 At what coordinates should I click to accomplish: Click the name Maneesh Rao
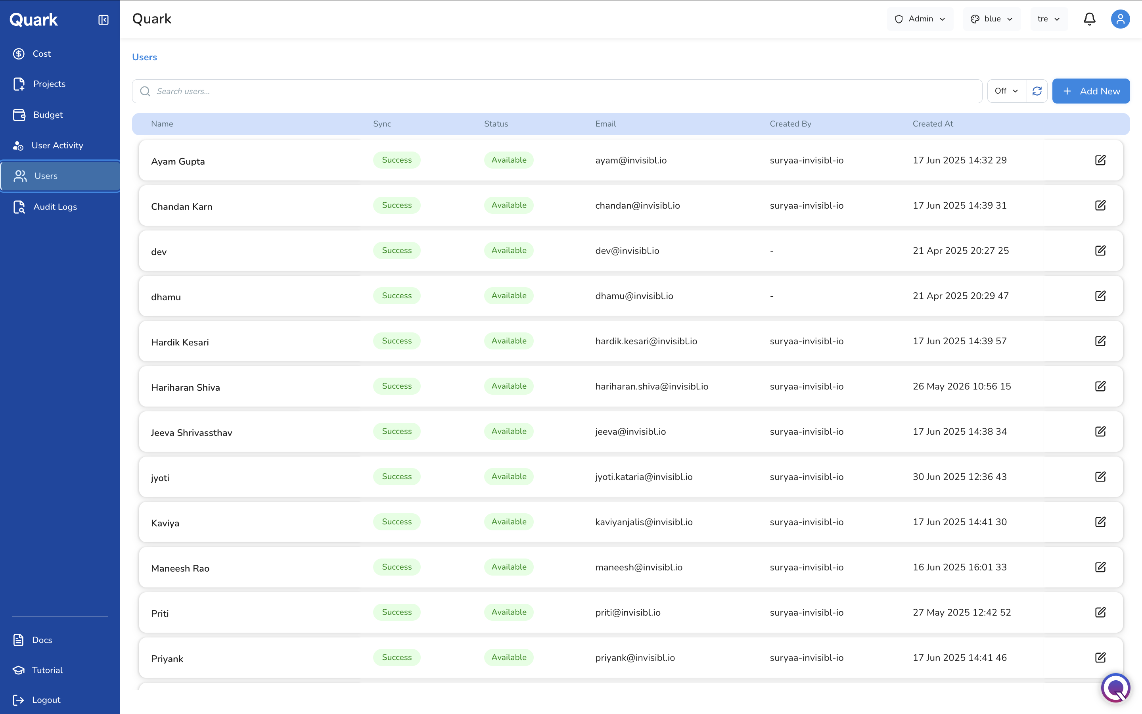[x=180, y=568]
